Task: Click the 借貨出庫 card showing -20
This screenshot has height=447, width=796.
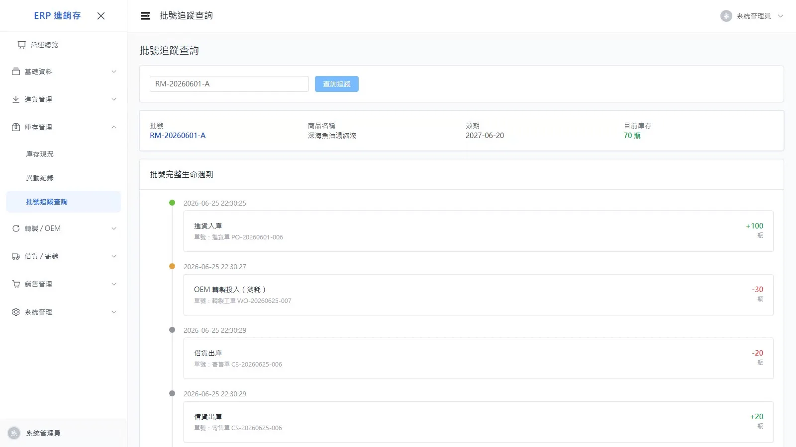Action: click(479, 358)
